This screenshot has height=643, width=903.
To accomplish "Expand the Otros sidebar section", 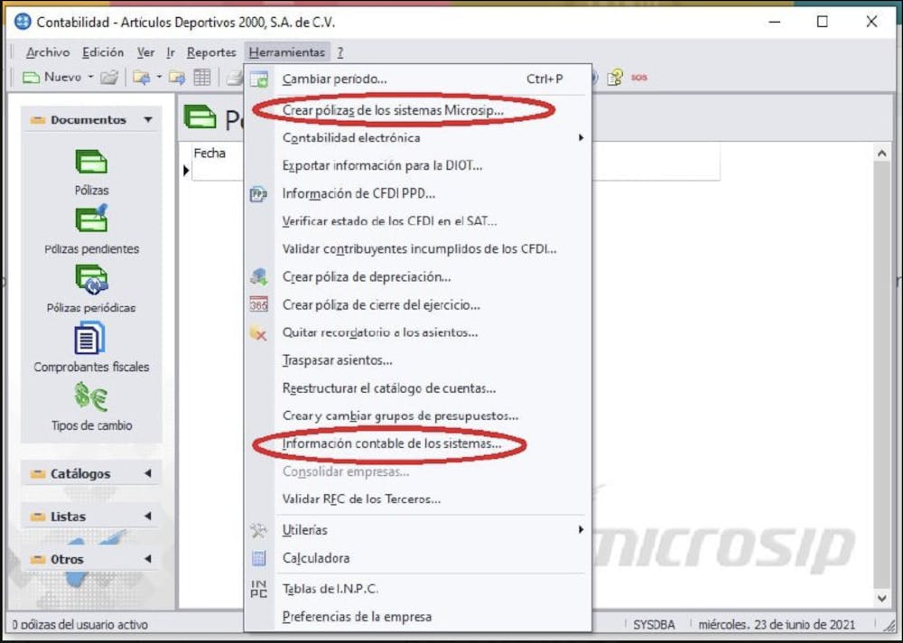I will [148, 559].
